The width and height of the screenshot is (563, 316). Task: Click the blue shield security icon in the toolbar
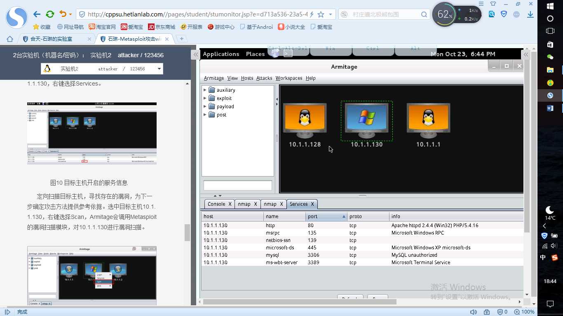(504, 14)
